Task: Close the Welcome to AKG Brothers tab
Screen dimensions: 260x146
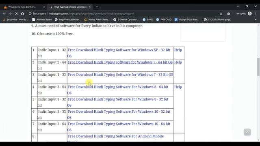Action: click(x=44, y=7)
